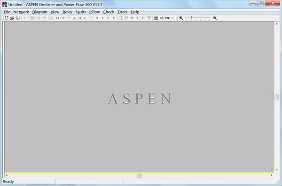
Task: Click the zoom in magnifier icon
Action: tap(181, 18)
